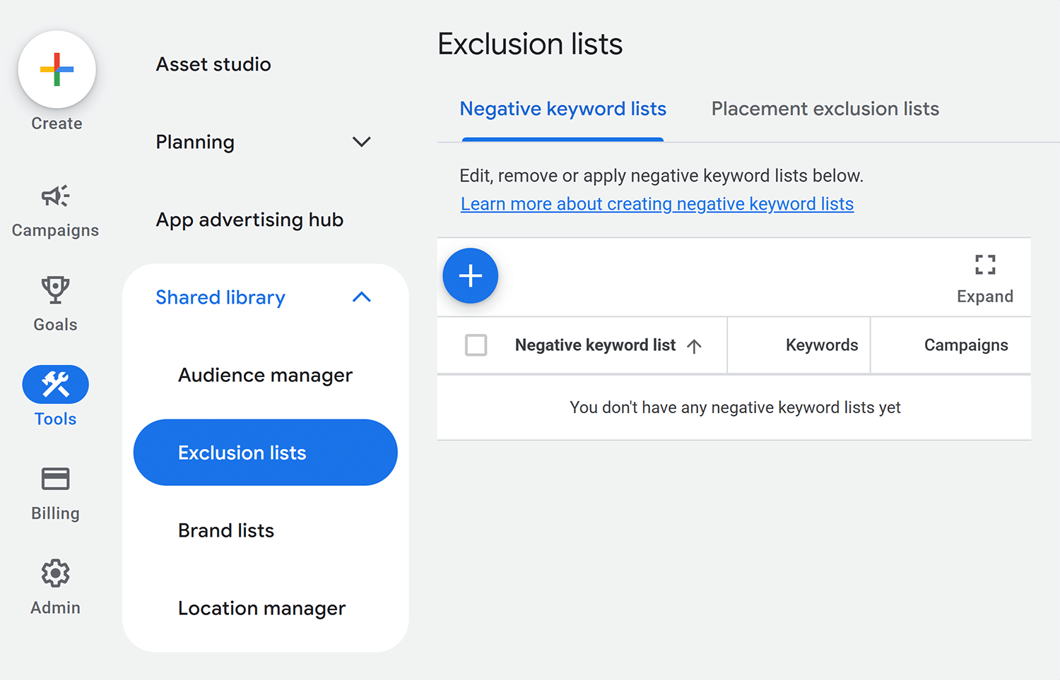Select the Planning menu label
Image resolution: width=1060 pixels, height=680 pixels.
coord(195,143)
